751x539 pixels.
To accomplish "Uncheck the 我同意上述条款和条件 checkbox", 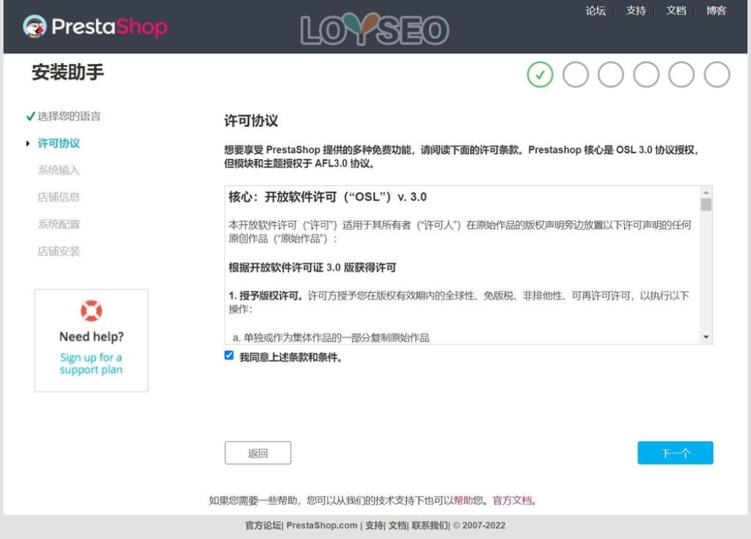I will tap(229, 355).
